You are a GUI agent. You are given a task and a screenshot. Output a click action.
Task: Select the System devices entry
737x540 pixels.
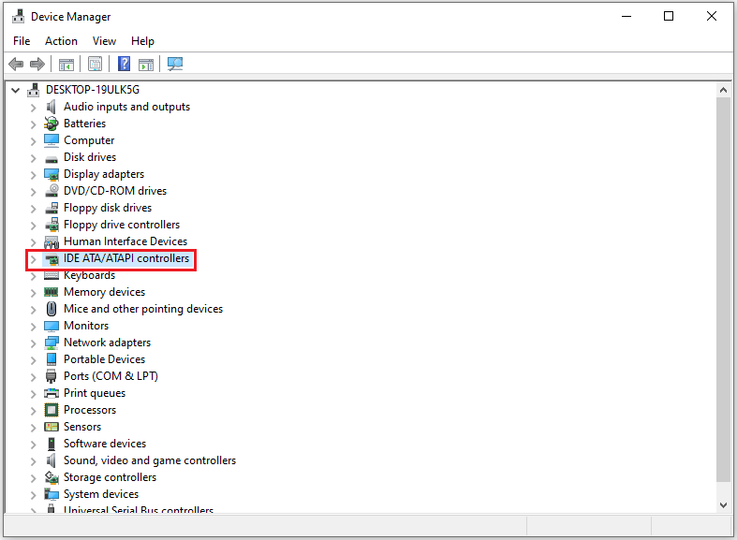coord(101,494)
